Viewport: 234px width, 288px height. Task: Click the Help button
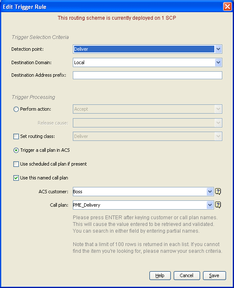click(x=160, y=275)
